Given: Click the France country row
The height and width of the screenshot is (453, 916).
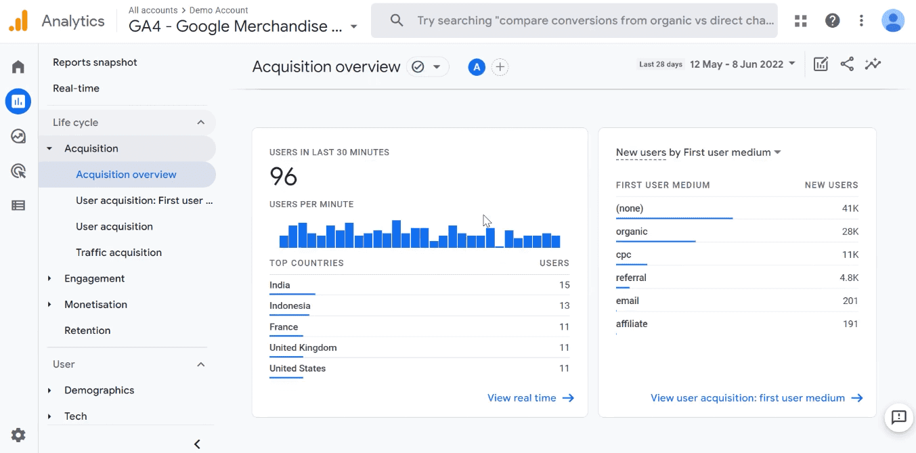Looking at the screenshot, I should [x=419, y=327].
